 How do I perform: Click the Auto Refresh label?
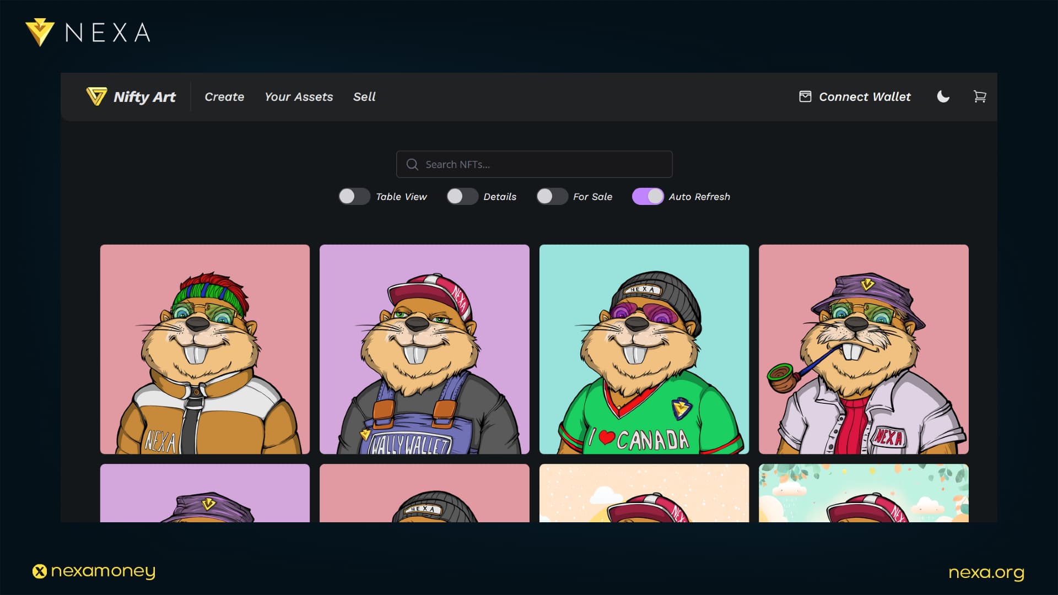(x=699, y=197)
